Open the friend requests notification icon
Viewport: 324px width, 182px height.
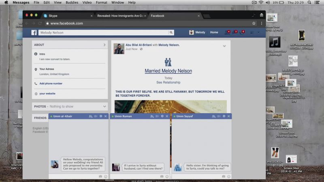point(228,32)
